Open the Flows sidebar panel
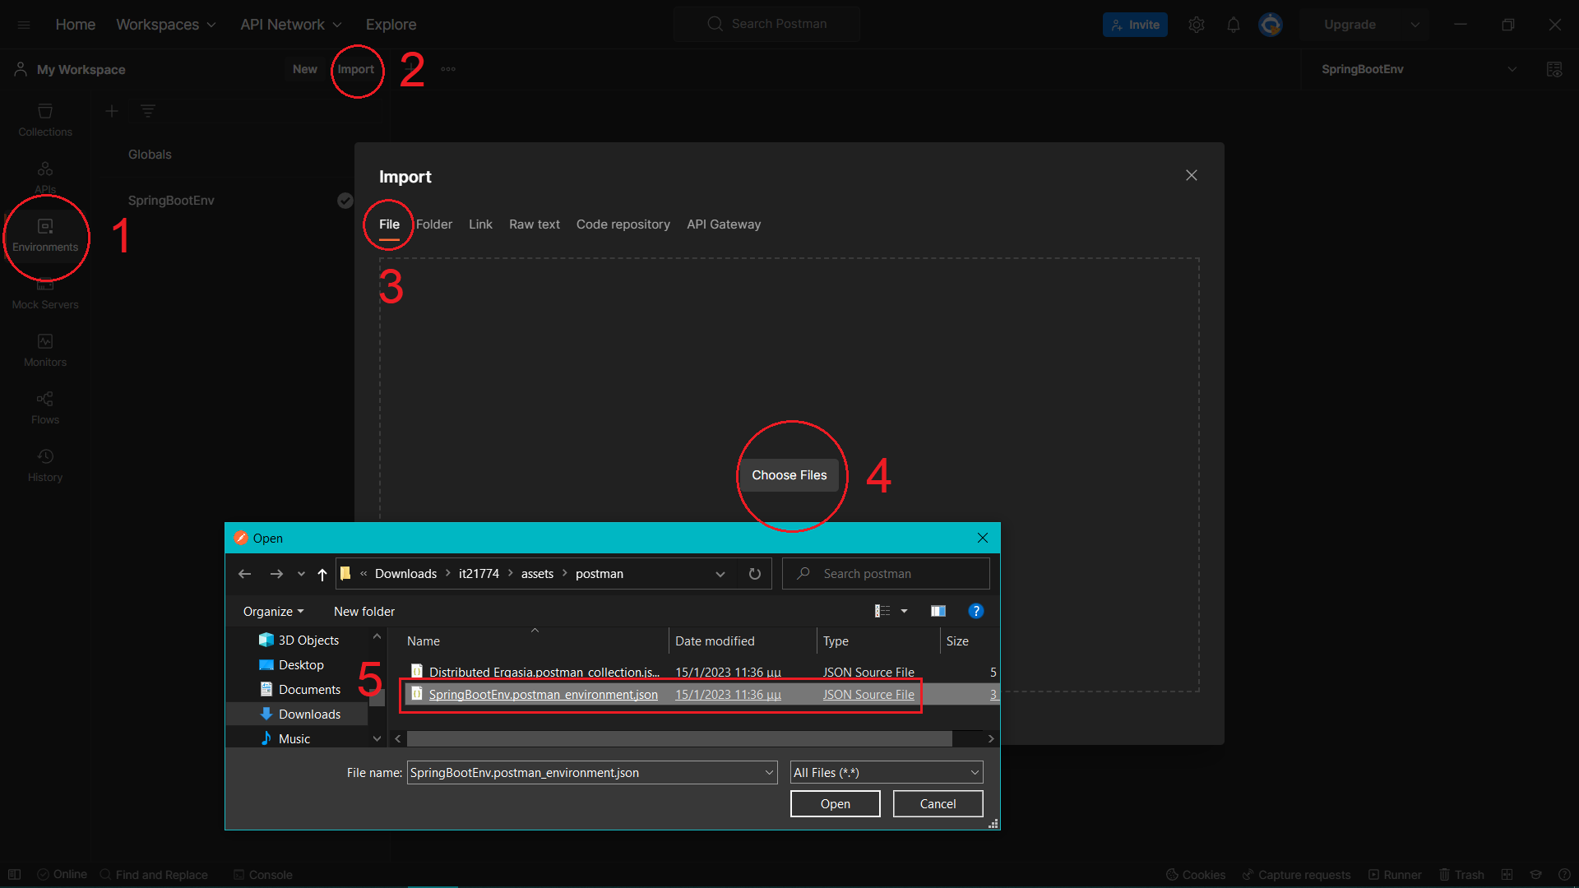Screen dimensions: 1579x888 [x=45, y=408]
